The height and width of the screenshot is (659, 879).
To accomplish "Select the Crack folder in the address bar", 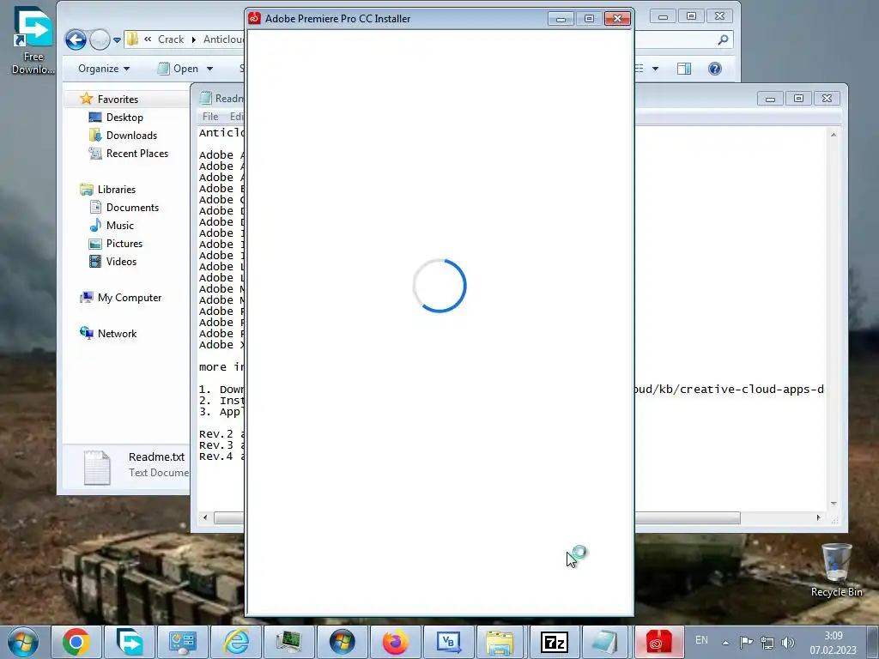I will (171, 39).
